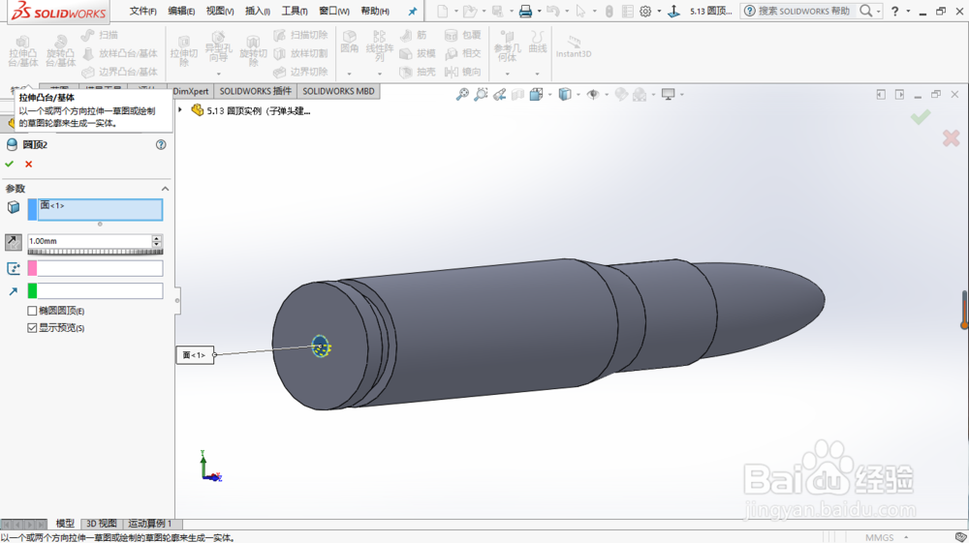
Task: Open the 圆顶2 help question mark icon
Action: (x=161, y=144)
